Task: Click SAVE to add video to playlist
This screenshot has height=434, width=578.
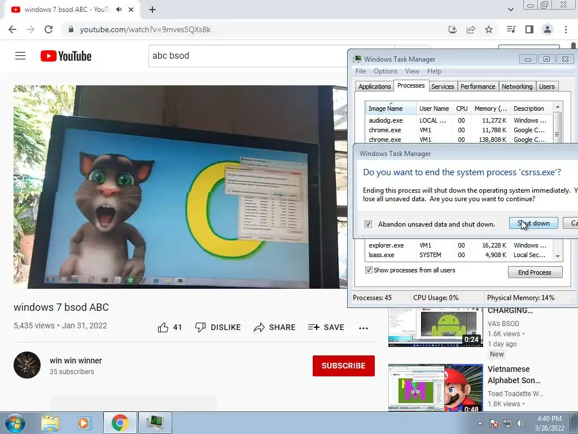Action: click(326, 327)
